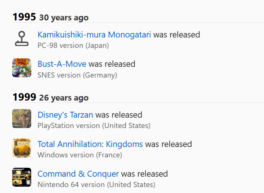Screen dimensions: 264x193
Task: Visit the Total Annihilation: Kingdoms page link
Action: coord(90,144)
